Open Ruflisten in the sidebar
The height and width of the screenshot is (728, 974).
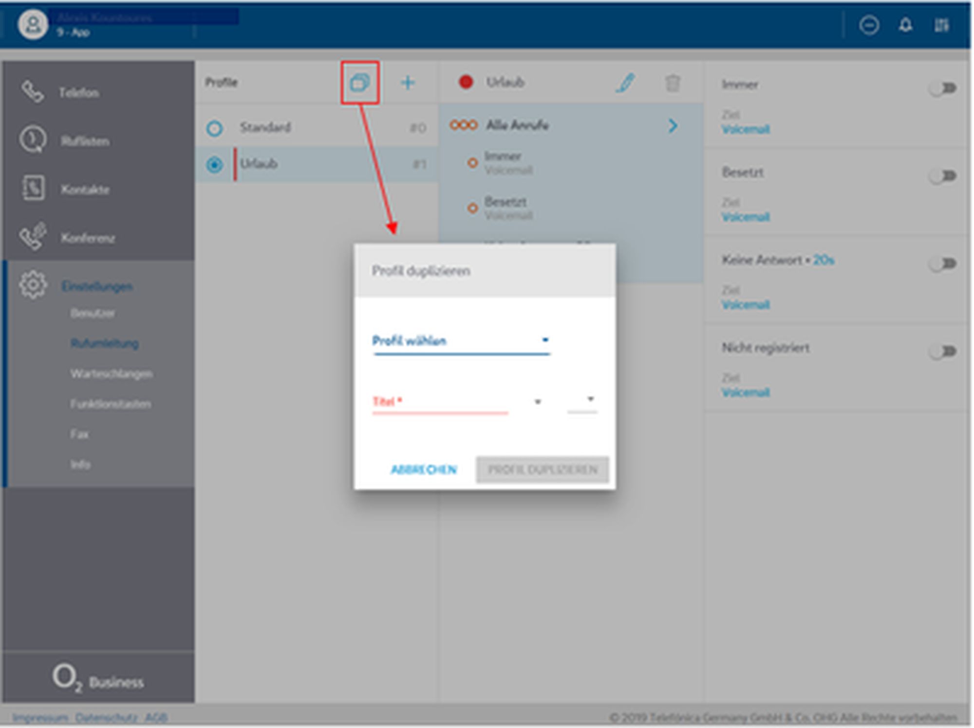click(85, 141)
